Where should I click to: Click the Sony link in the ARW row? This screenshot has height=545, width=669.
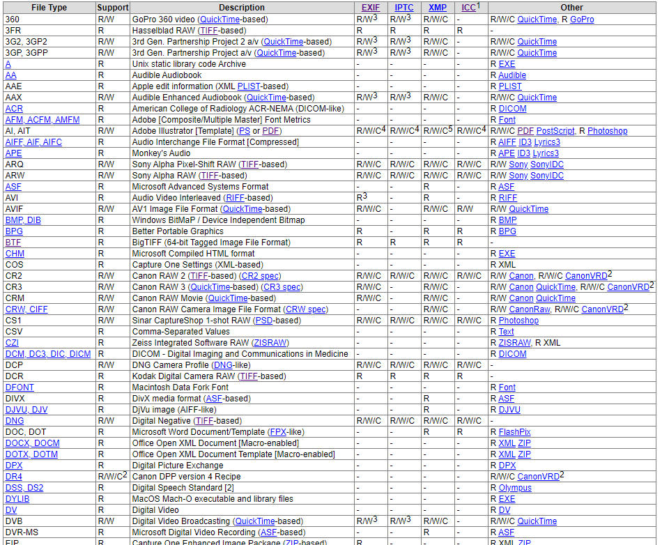click(x=518, y=176)
